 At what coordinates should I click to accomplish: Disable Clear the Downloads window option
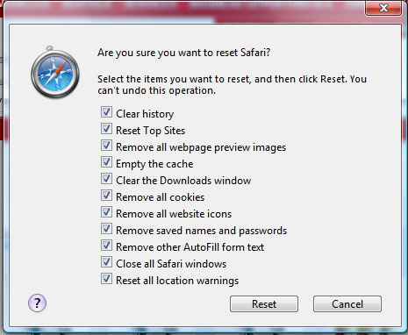point(106,179)
